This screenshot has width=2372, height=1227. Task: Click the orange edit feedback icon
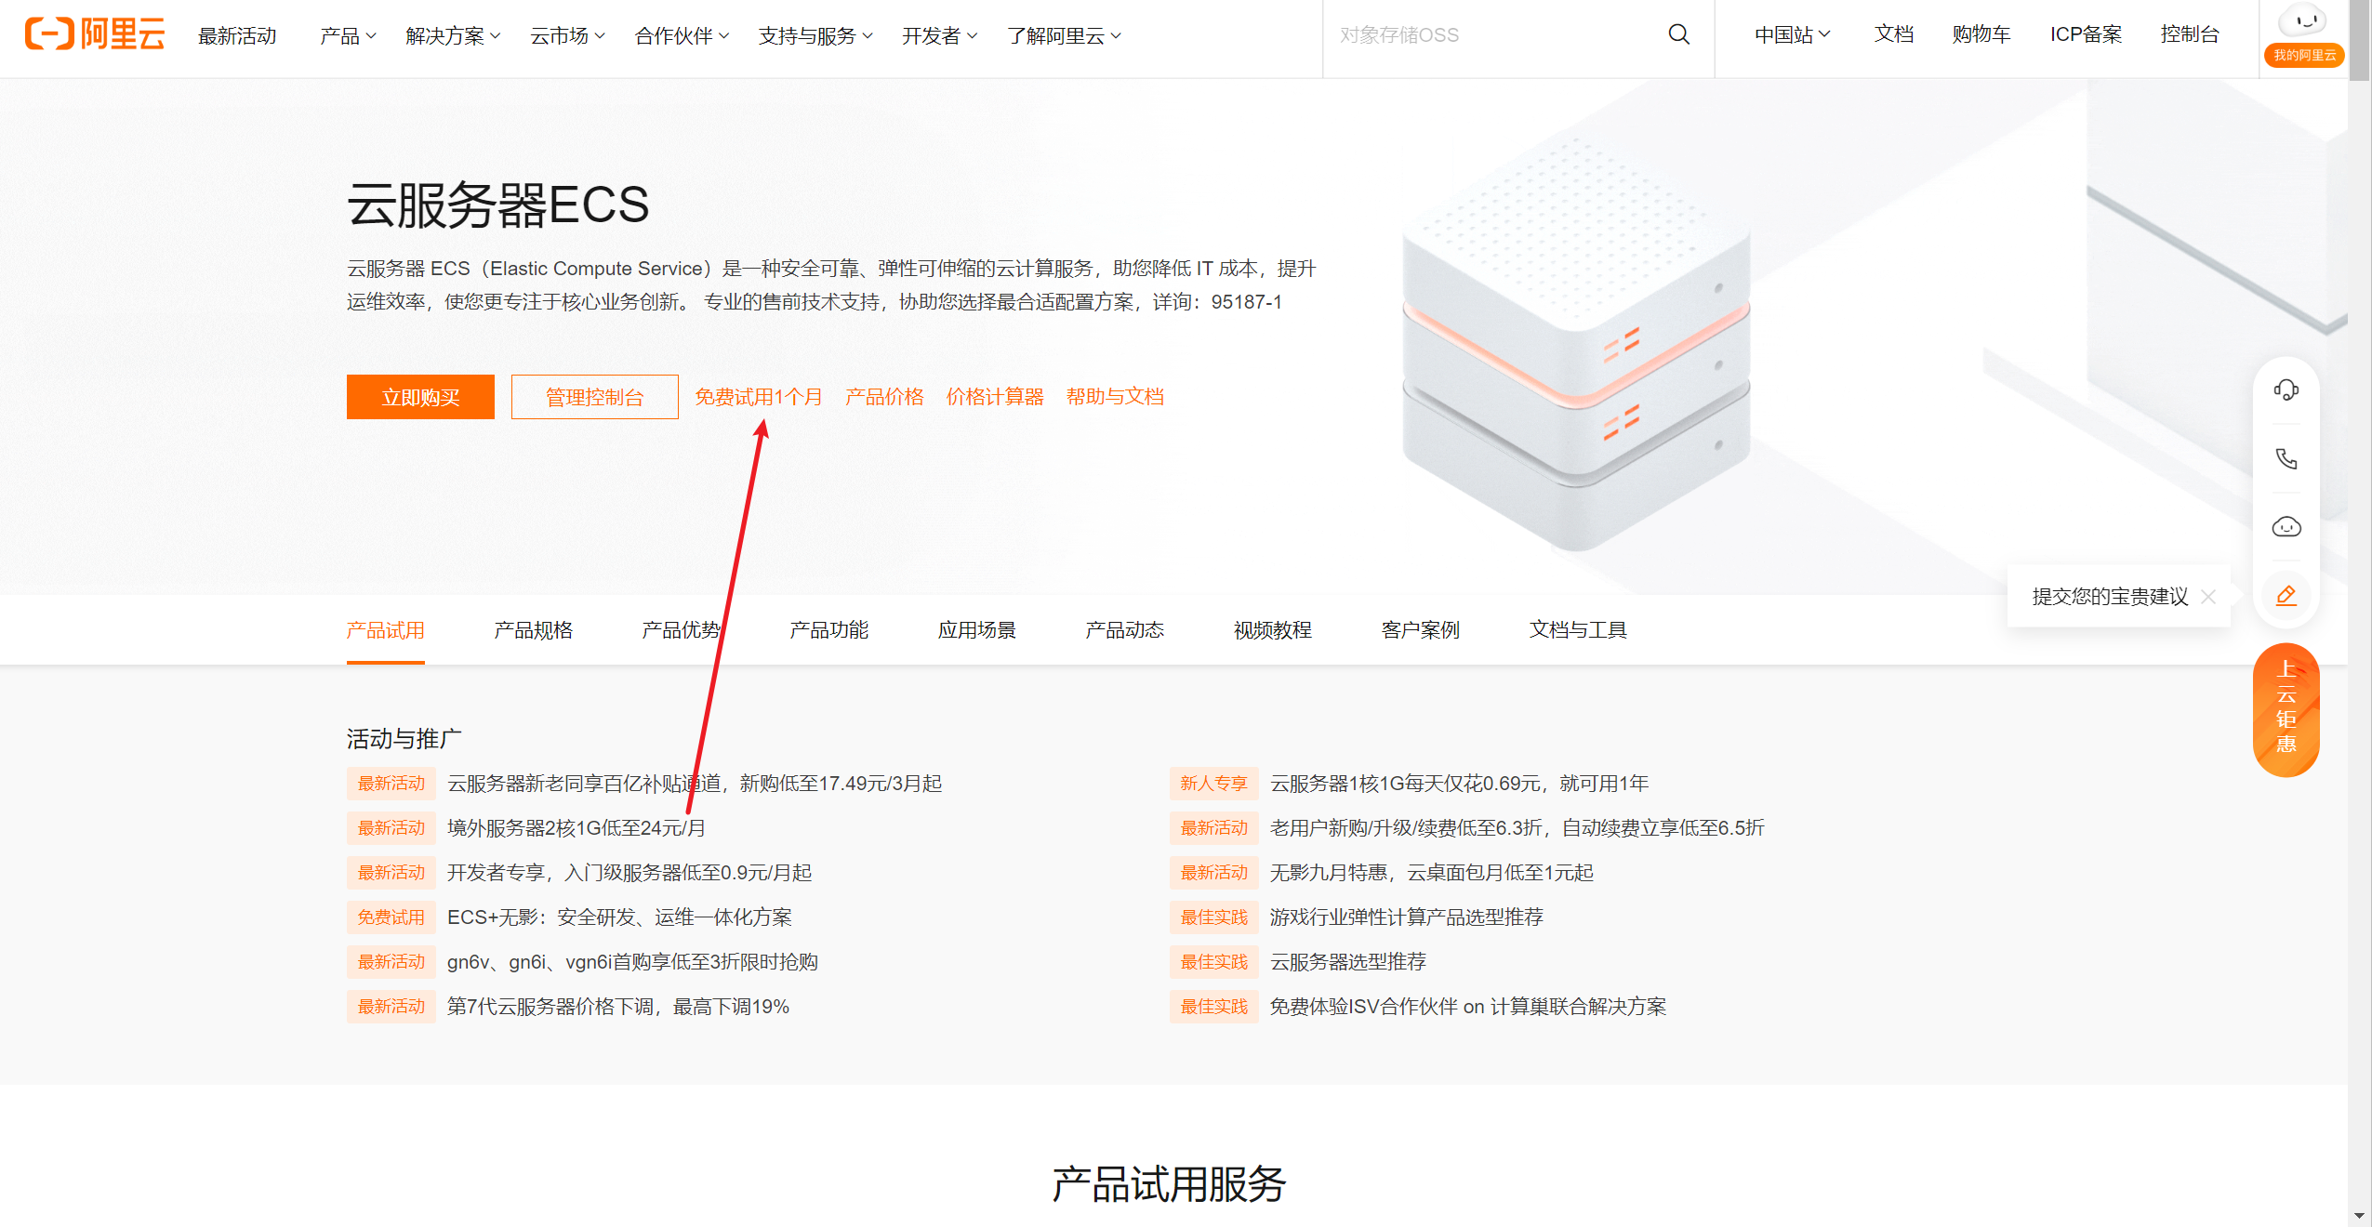pyautogui.click(x=2286, y=596)
